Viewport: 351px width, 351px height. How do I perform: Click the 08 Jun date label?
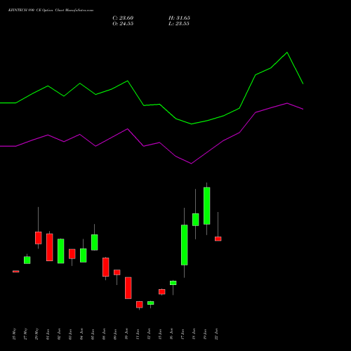click(105, 334)
